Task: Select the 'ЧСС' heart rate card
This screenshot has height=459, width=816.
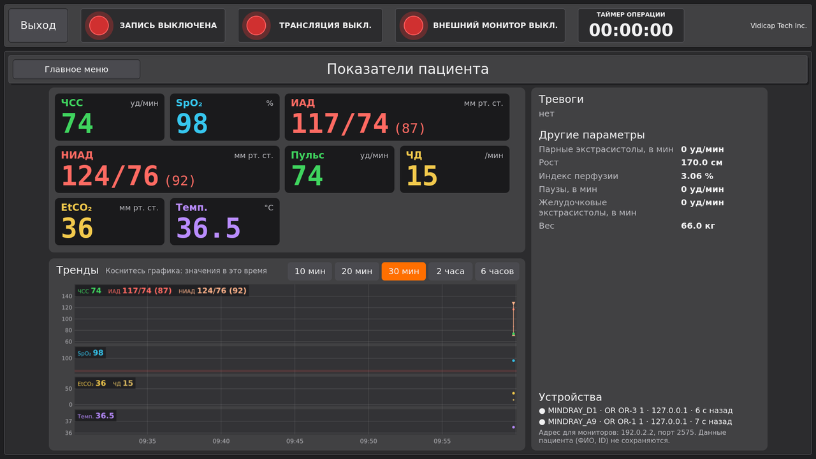Action: coord(110,117)
